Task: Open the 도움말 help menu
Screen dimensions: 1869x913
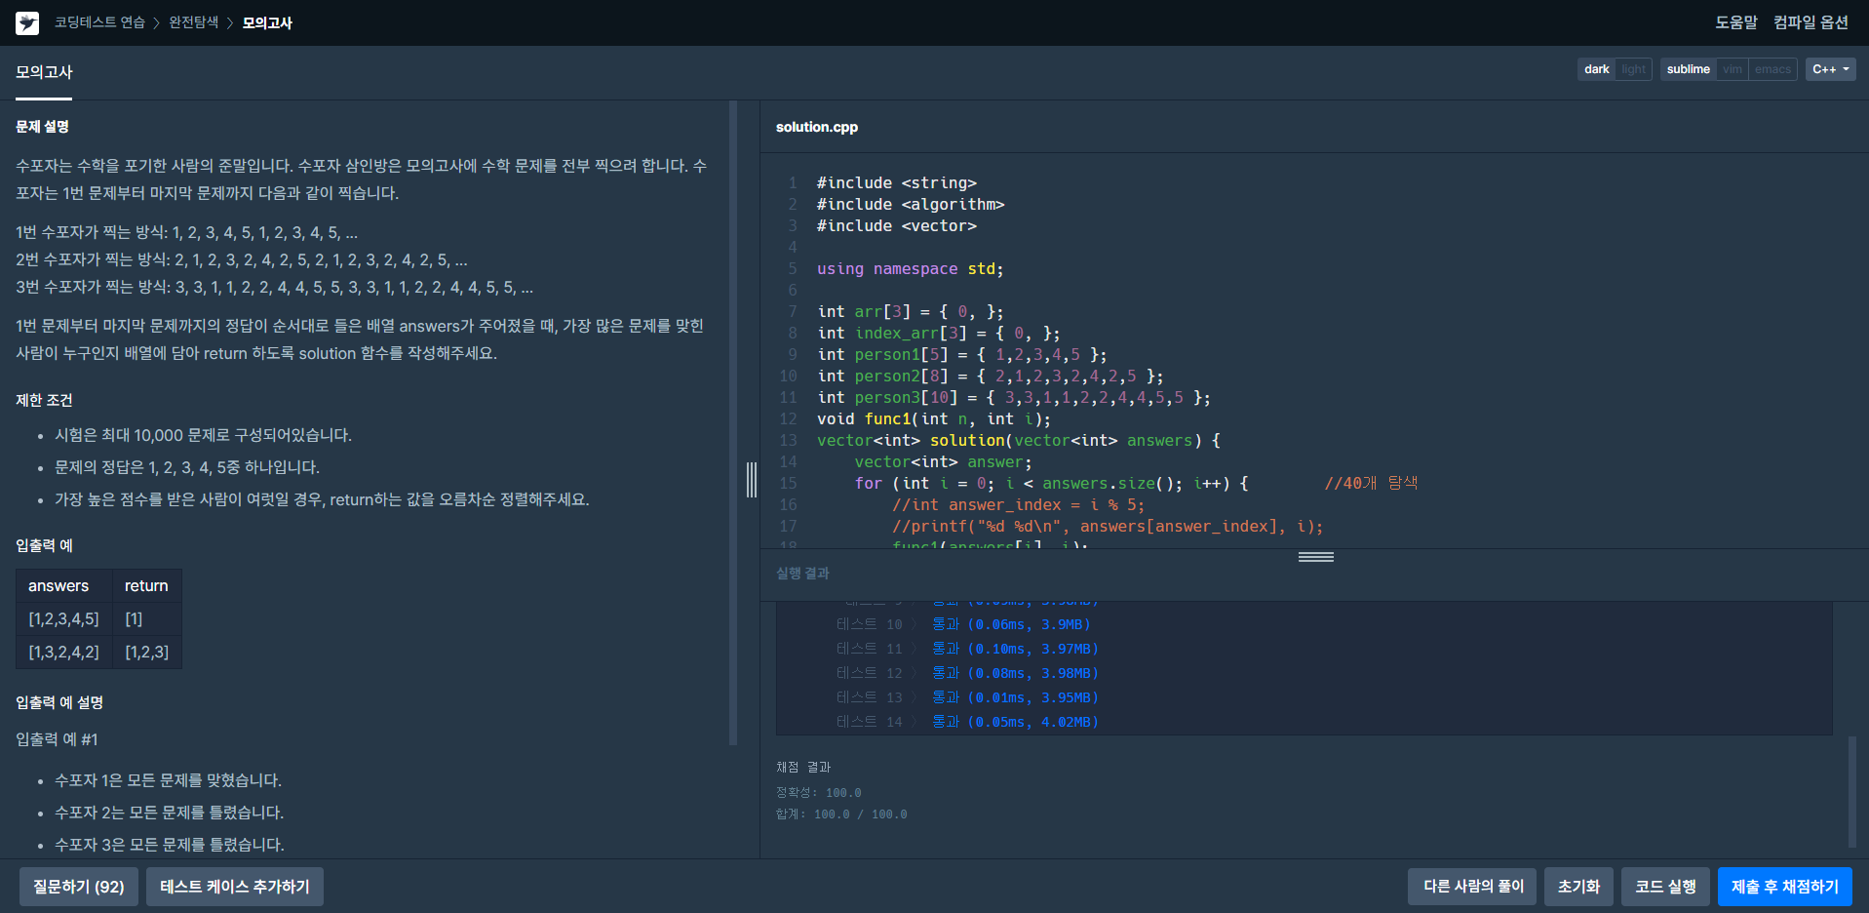Action: [1736, 22]
